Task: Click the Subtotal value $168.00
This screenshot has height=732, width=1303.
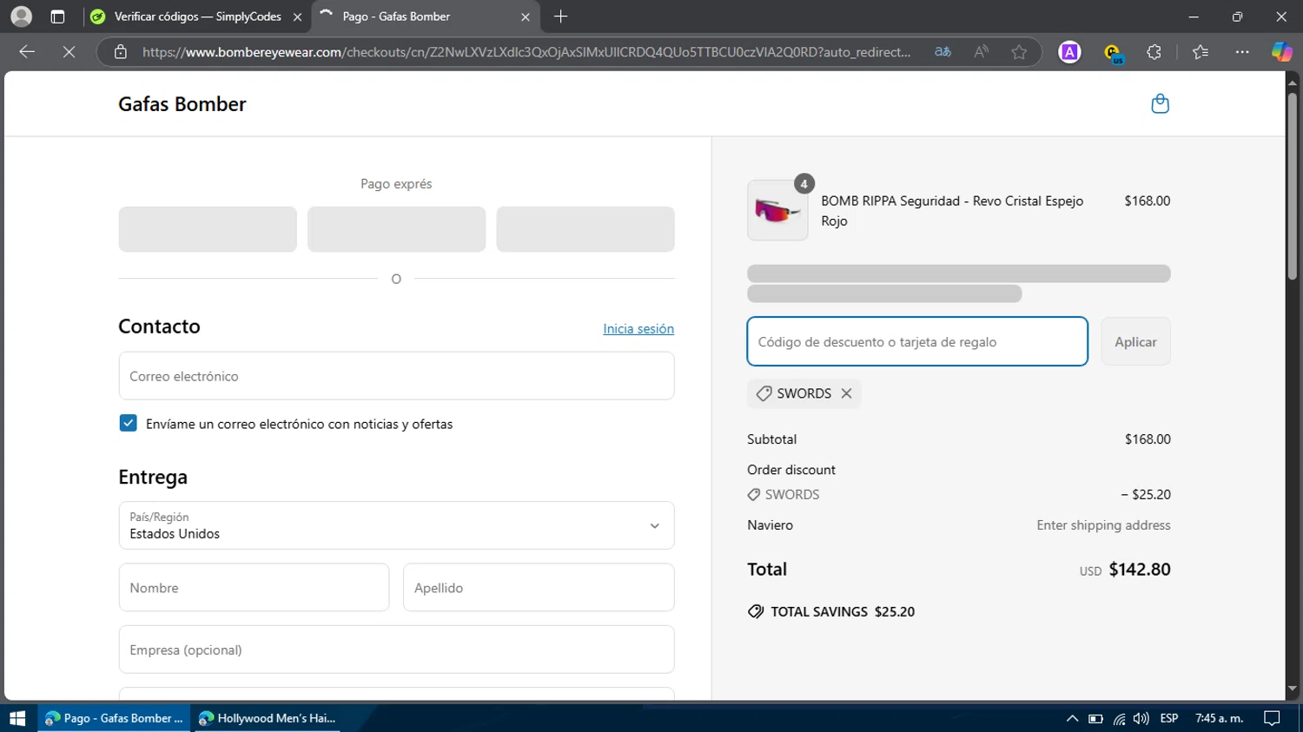Action: point(1148,439)
